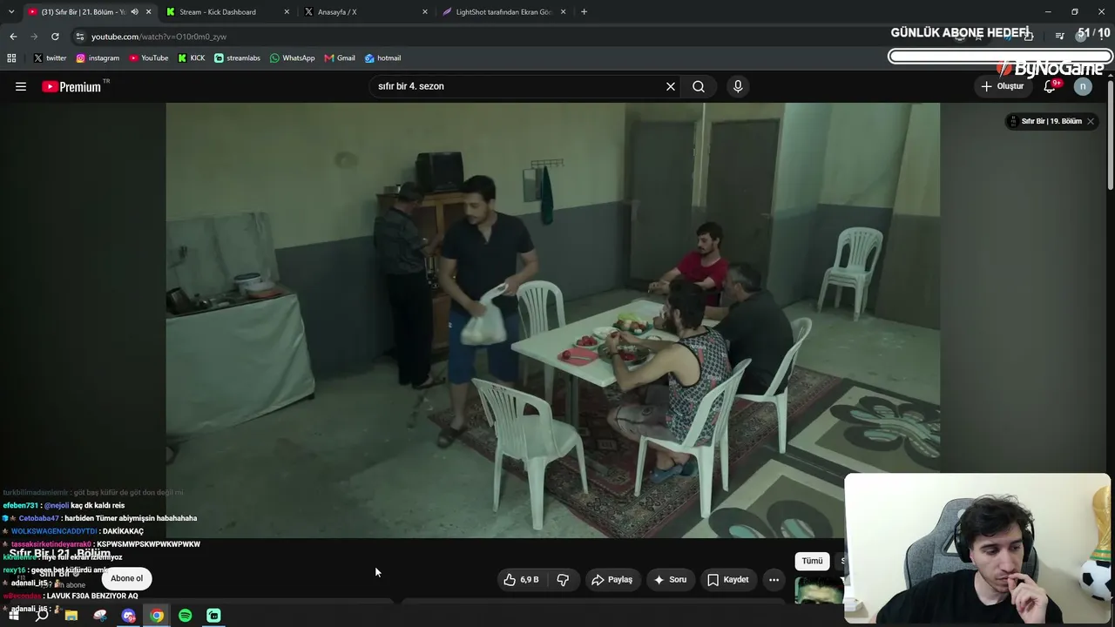Viewport: 1115px width, 627px height.
Task: Focus the search field with sıfır bir 4. sezon
Action: [518, 86]
